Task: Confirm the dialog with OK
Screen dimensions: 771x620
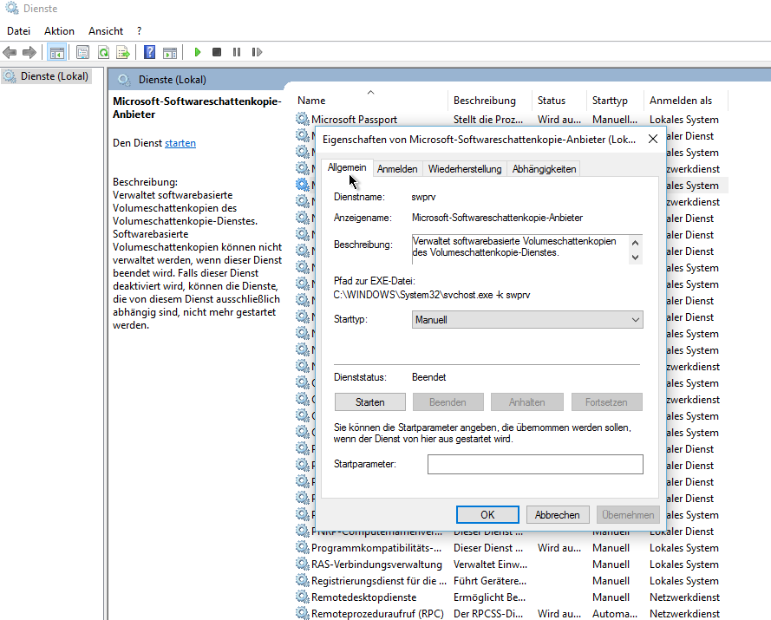Action: click(x=487, y=515)
